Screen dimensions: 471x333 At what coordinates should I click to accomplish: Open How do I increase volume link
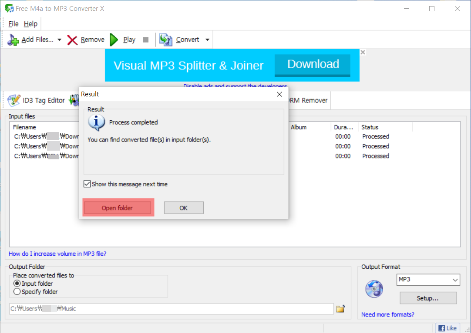click(57, 254)
